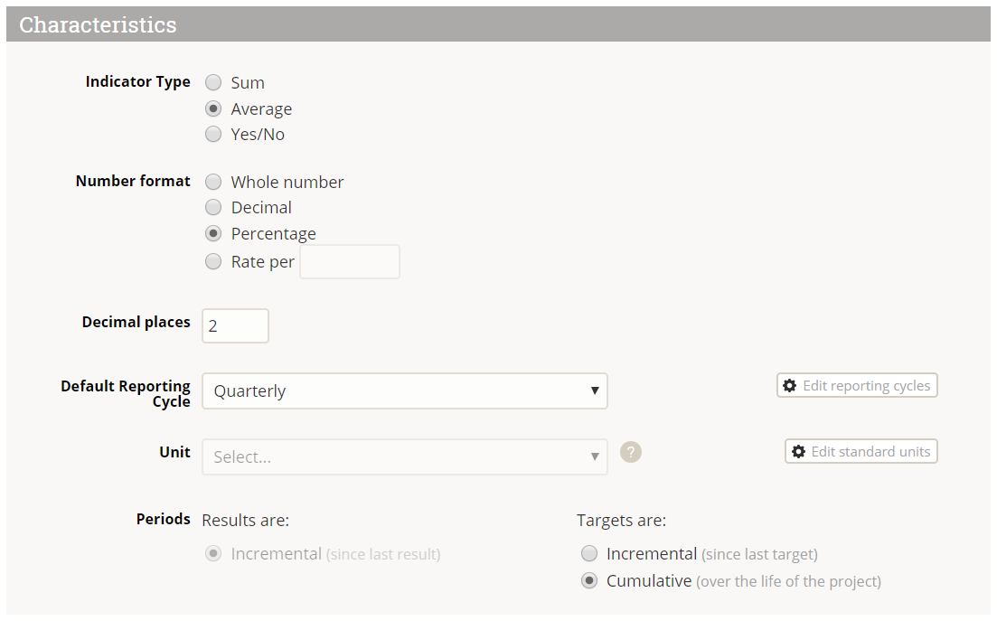Click the gear icon in Edit reporting cycles
Screen dimensions: 997x621
[789, 386]
